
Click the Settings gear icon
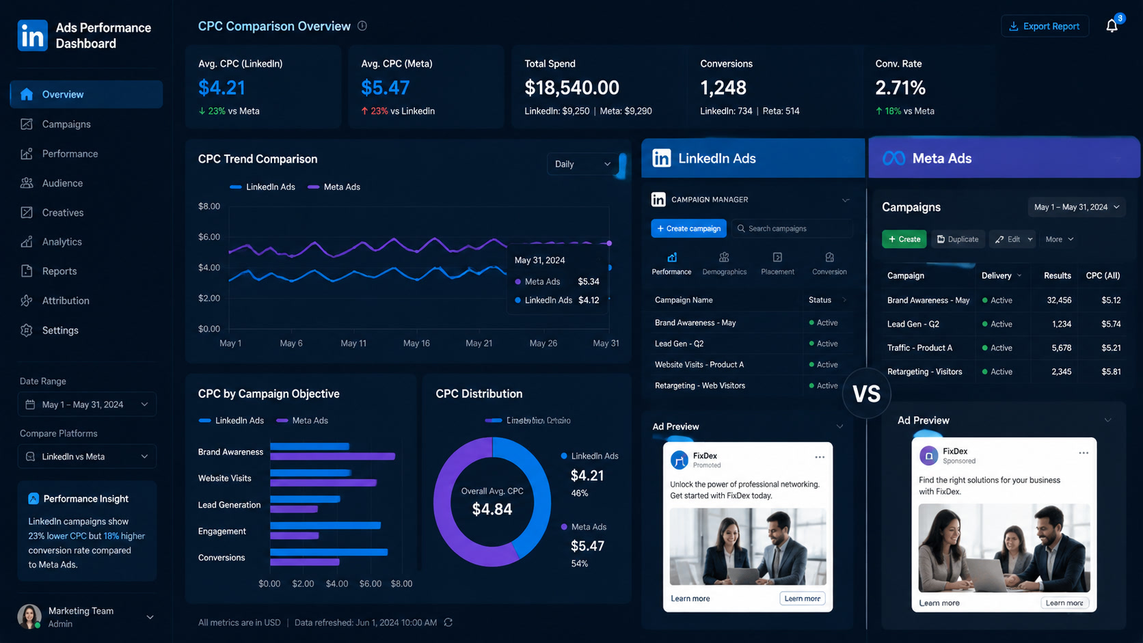pos(27,330)
